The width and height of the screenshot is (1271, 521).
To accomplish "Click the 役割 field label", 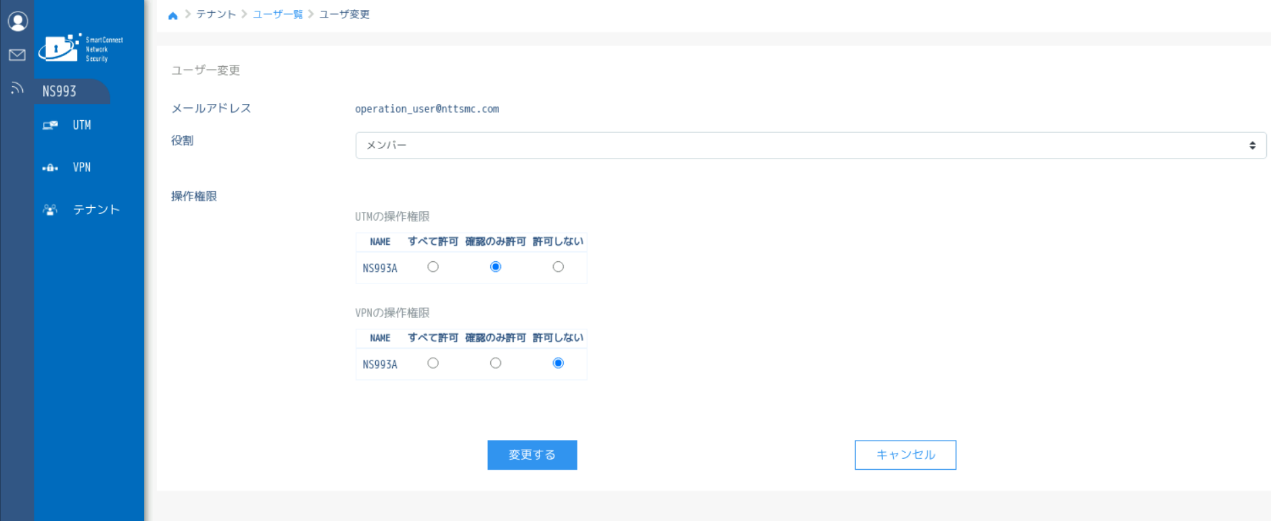I will pos(183,140).
